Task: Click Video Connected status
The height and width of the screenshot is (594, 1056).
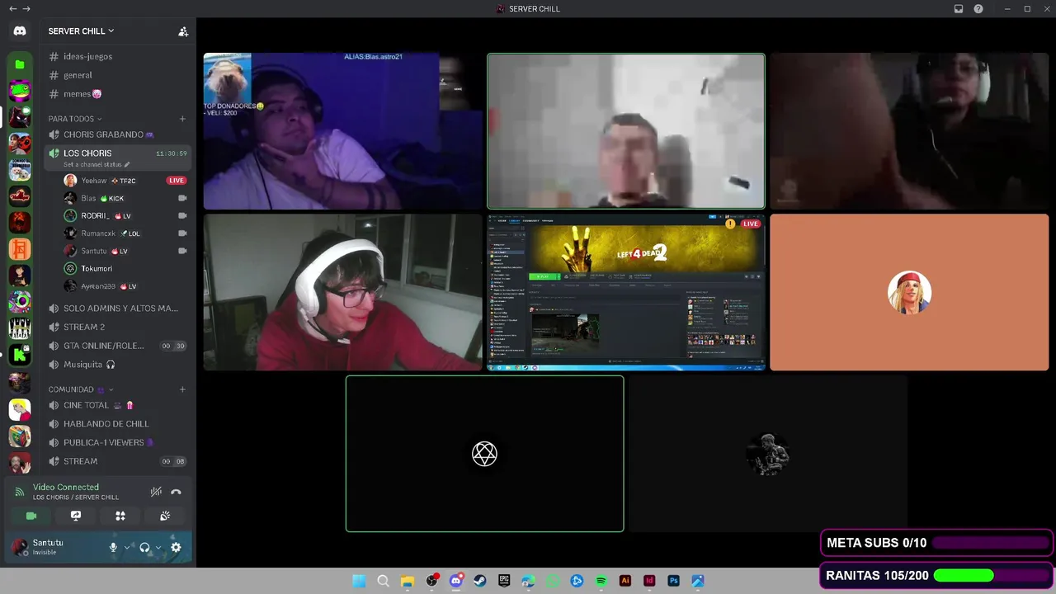Action: click(x=66, y=488)
